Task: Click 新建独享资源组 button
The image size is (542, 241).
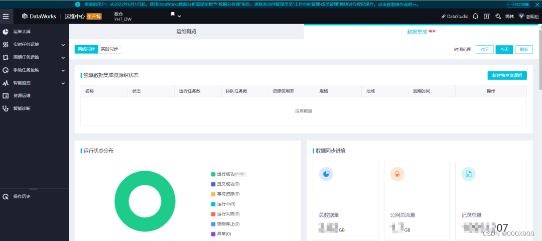Action: pos(507,75)
